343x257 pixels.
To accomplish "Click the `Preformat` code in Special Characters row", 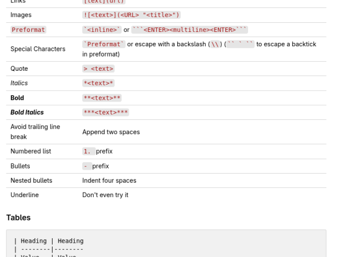I will pyautogui.click(x=103, y=44).
